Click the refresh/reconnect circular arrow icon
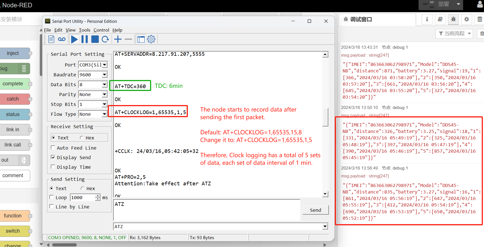The height and width of the screenshot is (247, 484). (x=105, y=39)
